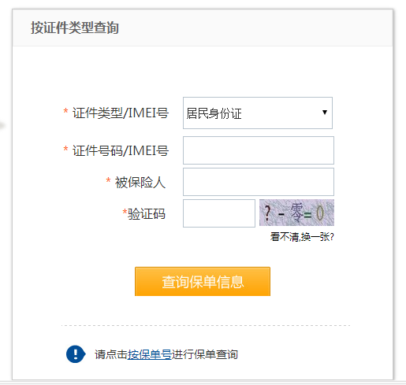406x385 pixels.
Task: Click the 证件号码/IMEI号 field label
Action: pos(121,150)
